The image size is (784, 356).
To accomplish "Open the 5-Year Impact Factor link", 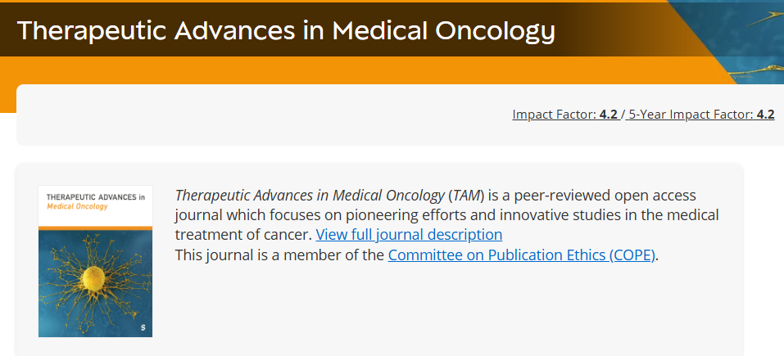I will (691, 115).
